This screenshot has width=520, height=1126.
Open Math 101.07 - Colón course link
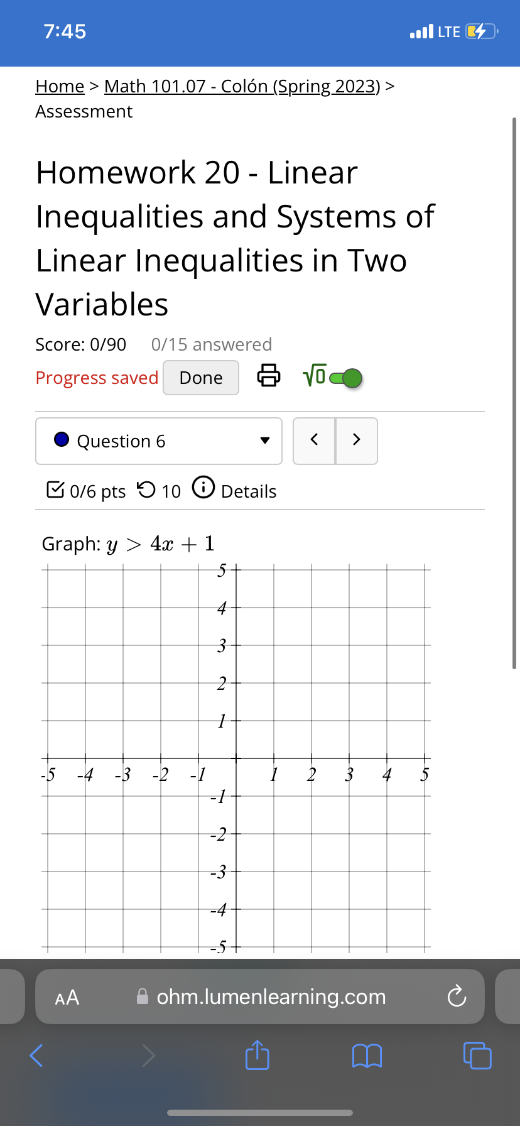click(242, 86)
